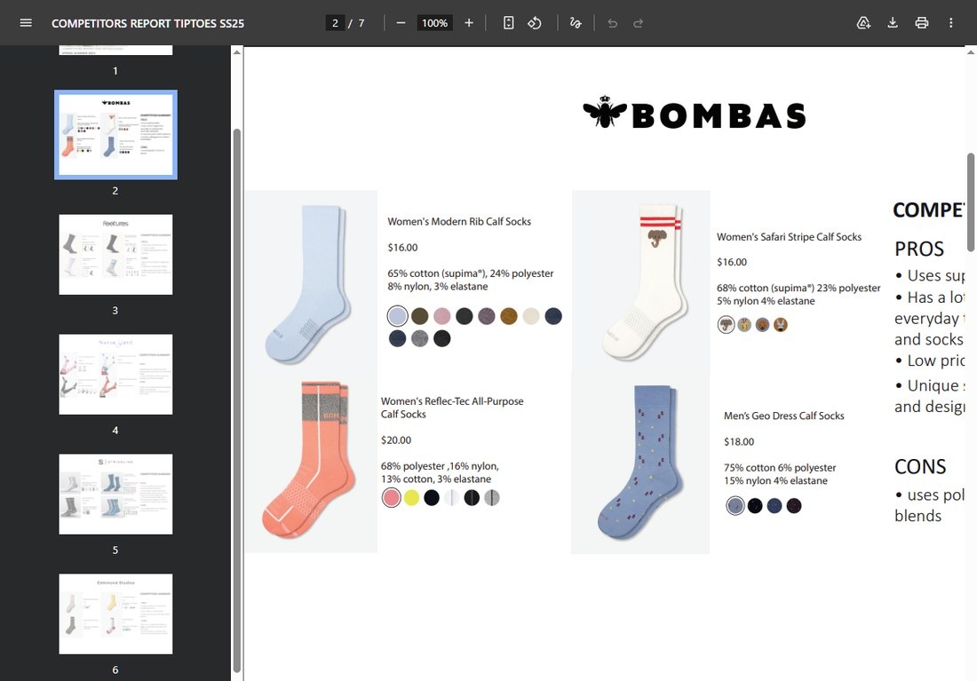Select the draw annotation tool

[576, 23]
